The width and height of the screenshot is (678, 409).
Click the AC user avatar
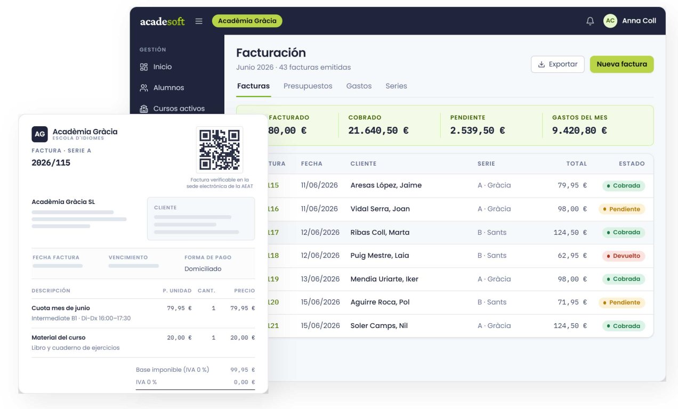click(610, 21)
